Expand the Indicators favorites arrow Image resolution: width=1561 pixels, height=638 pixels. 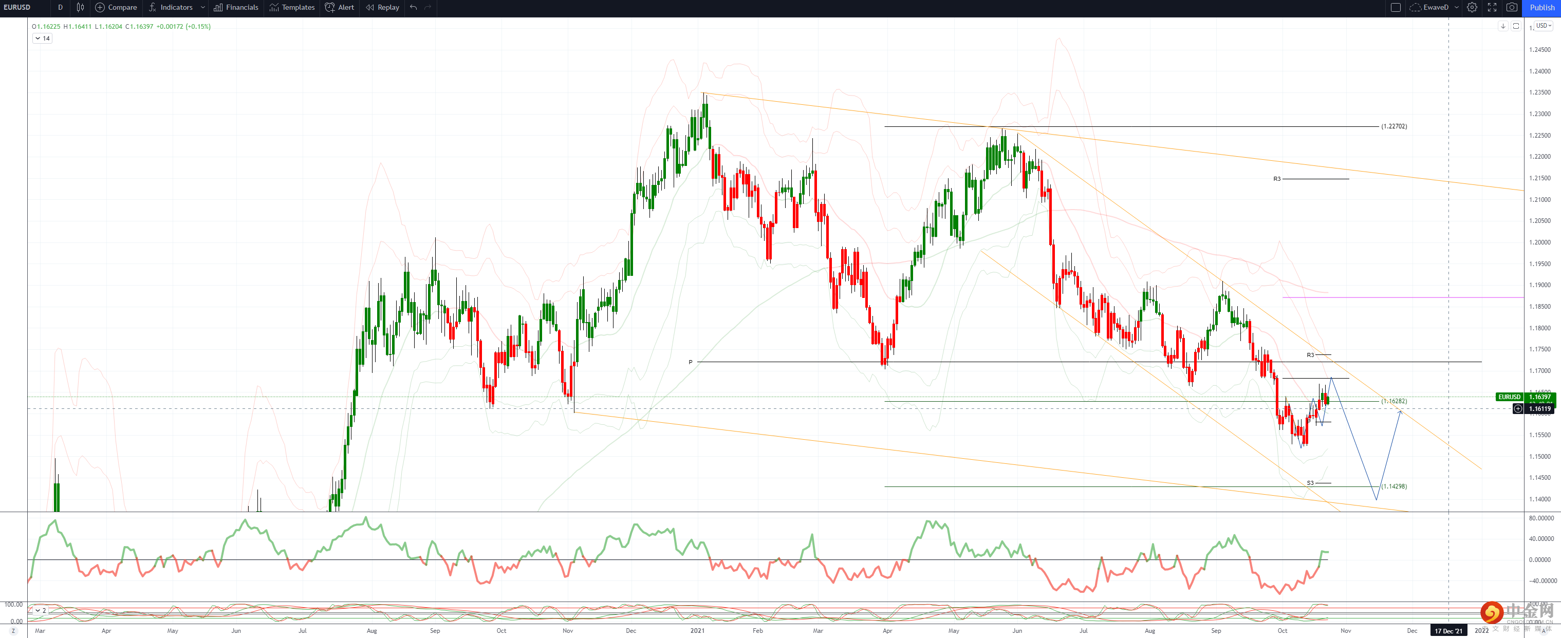[202, 7]
